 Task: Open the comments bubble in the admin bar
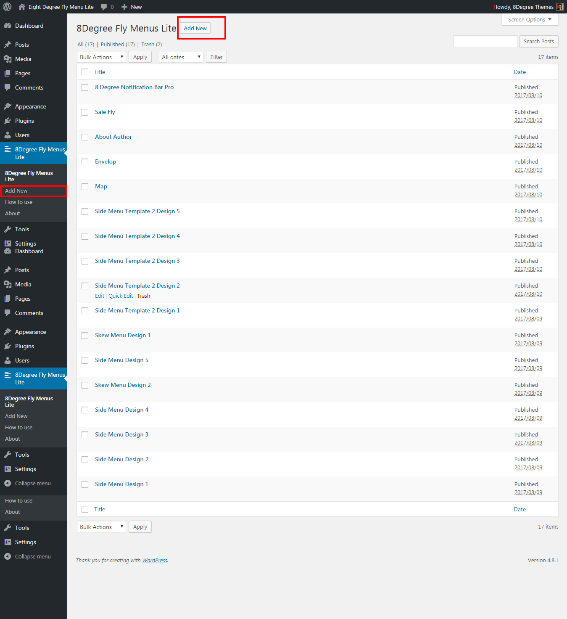(107, 7)
